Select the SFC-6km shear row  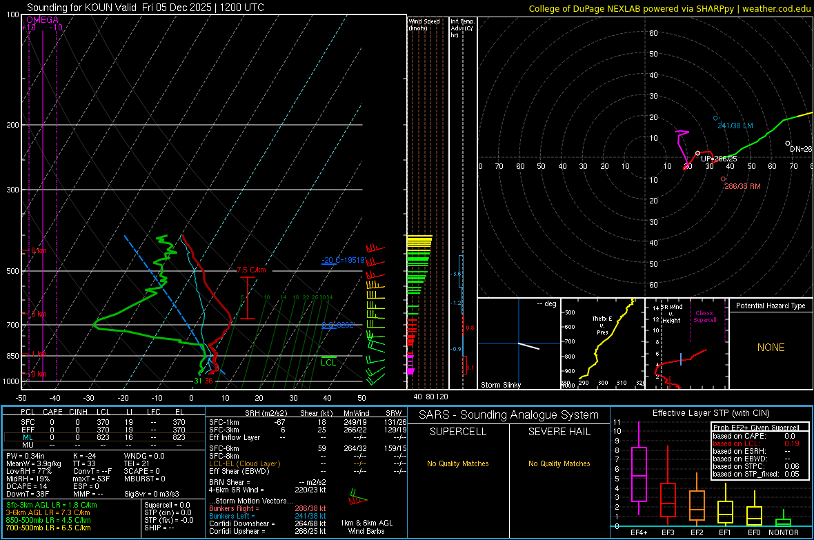[x=308, y=448]
